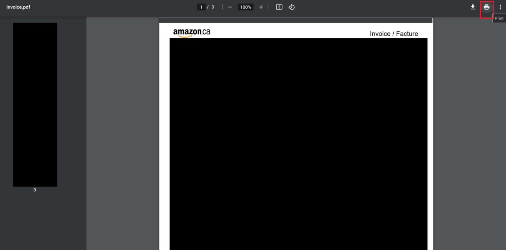Toggle fit width mode in the toolbar
Image resolution: width=506 pixels, height=250 pixels.
click(x=279, y=7)
